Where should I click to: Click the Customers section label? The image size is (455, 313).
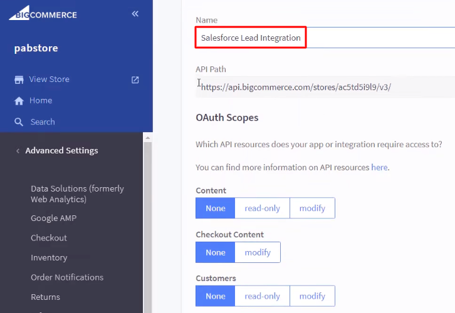(x=216, y=278)
